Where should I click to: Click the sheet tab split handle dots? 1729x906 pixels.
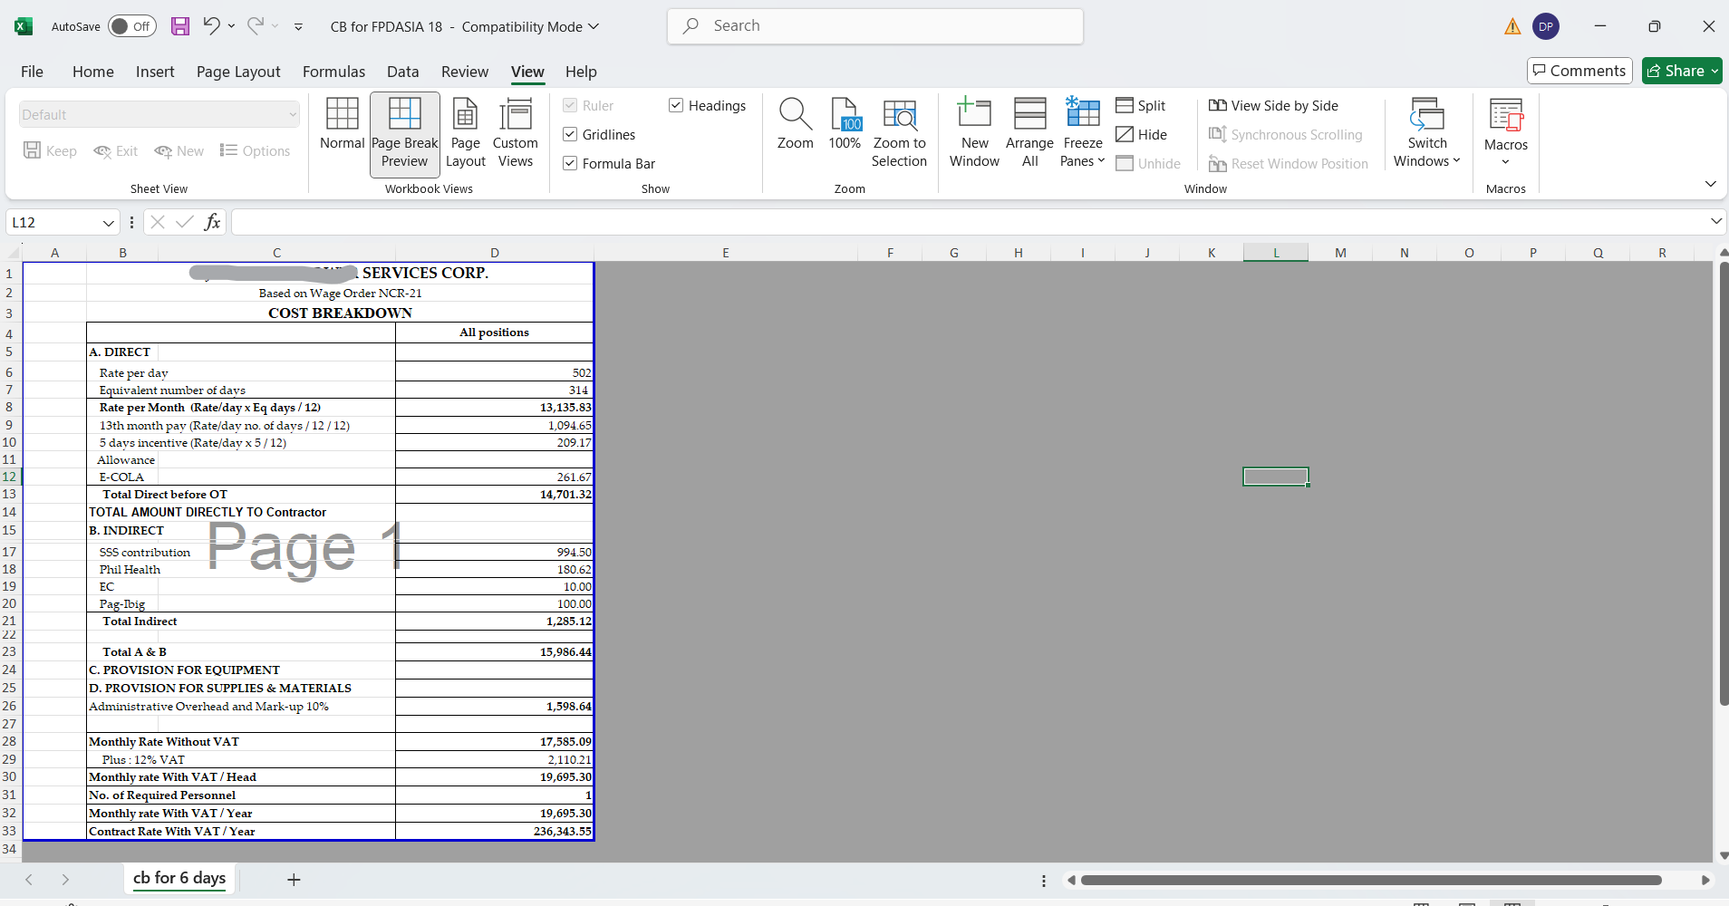pos(1044,880)
